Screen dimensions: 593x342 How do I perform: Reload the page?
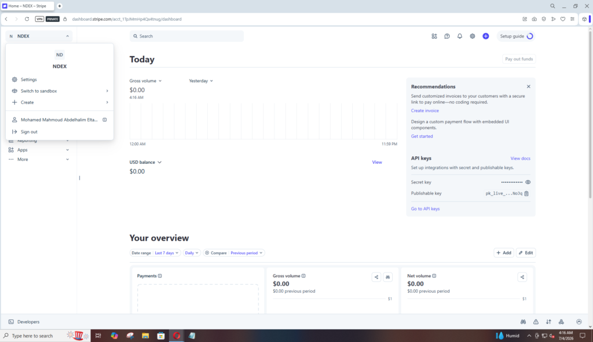coord(27,19)
